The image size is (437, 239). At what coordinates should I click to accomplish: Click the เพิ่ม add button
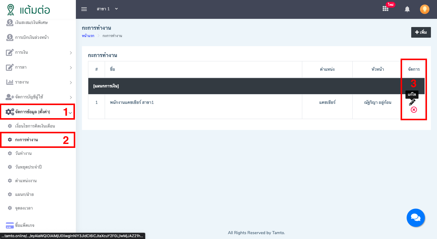point(421,32)
